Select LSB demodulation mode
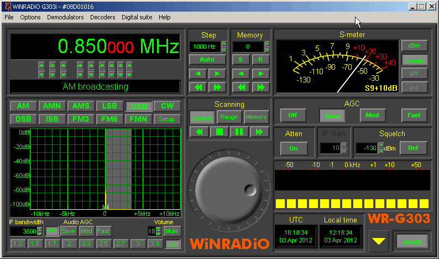 (109, 106)
